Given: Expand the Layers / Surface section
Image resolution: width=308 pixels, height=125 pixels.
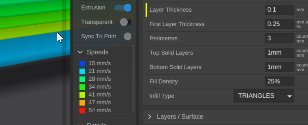Looking at the screenshot, I should point(150,117).
